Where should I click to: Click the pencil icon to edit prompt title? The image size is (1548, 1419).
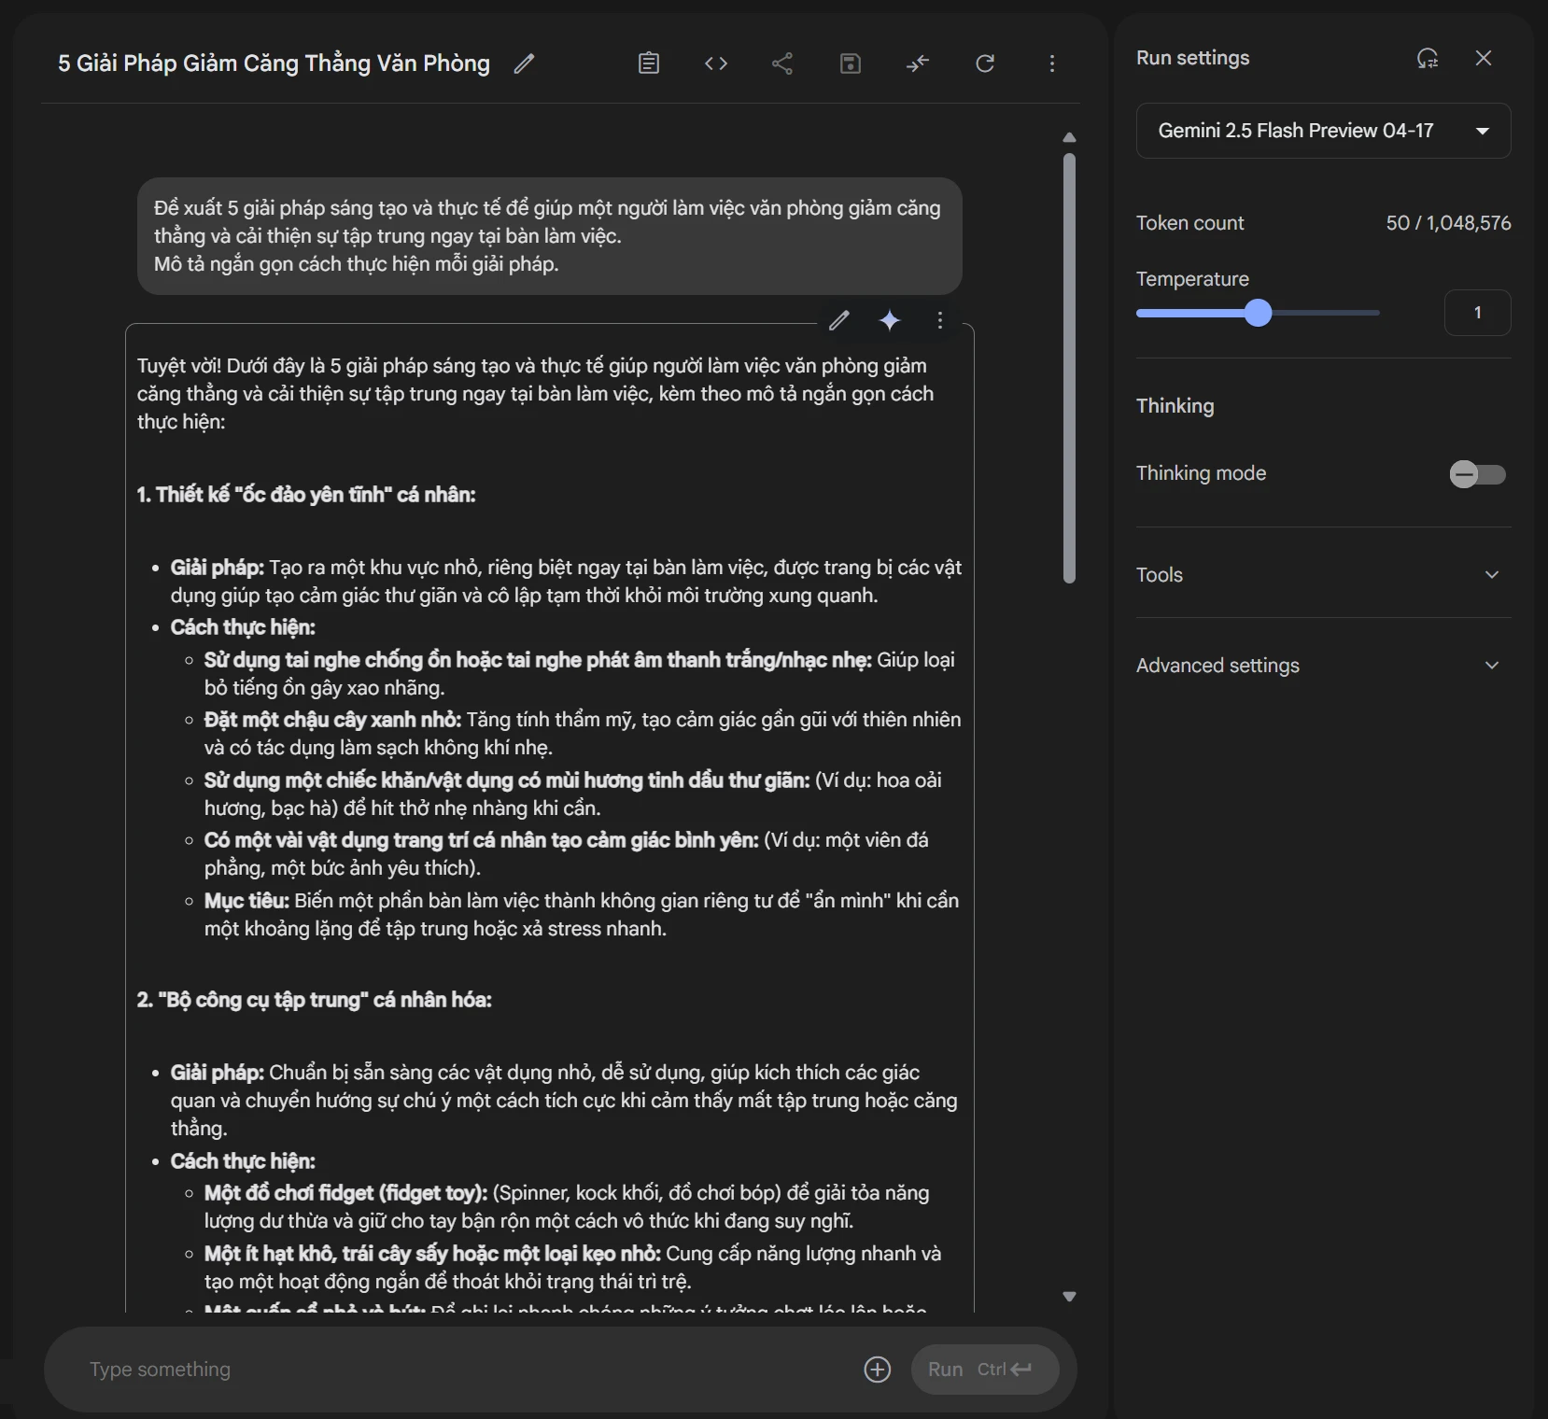[x=524, y=63]
